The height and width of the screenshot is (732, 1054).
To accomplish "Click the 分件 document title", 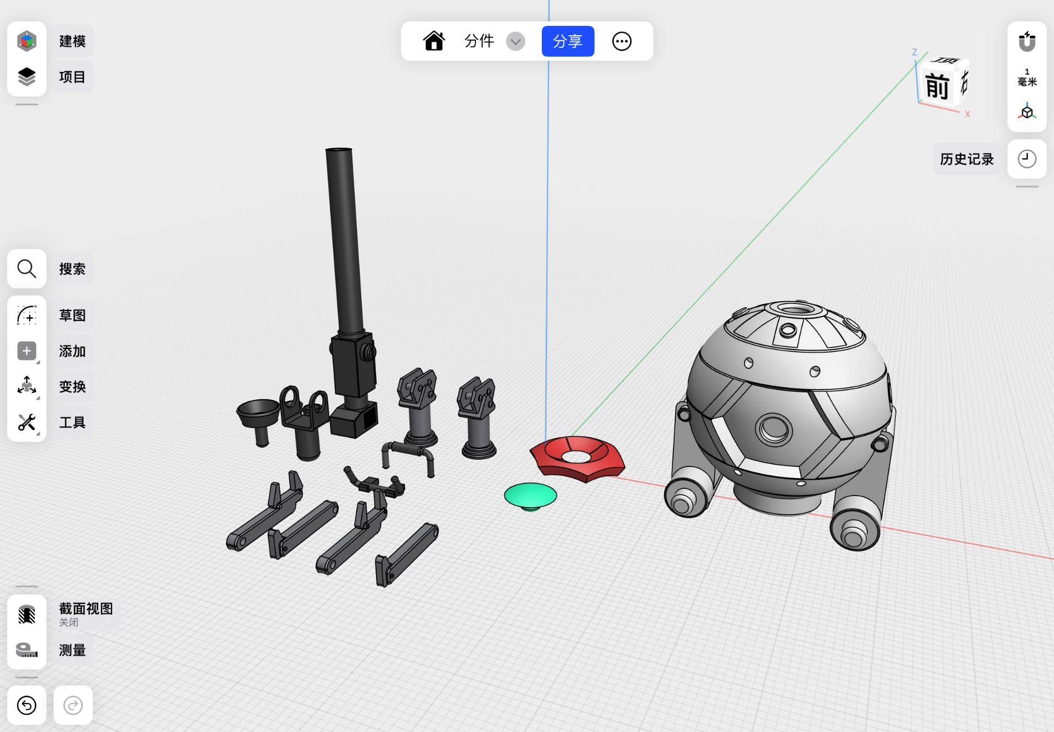I will (x=479, y=41).
